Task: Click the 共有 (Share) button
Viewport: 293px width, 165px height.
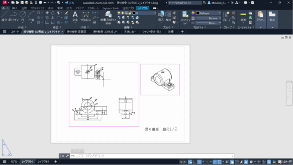Action: point(70,3)
